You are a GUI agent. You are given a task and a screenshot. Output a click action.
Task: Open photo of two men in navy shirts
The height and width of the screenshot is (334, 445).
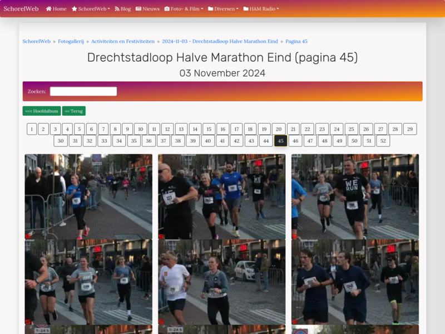355,282
